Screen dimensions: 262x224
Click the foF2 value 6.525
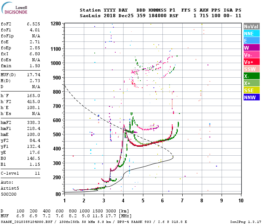[x=34, y=24]
